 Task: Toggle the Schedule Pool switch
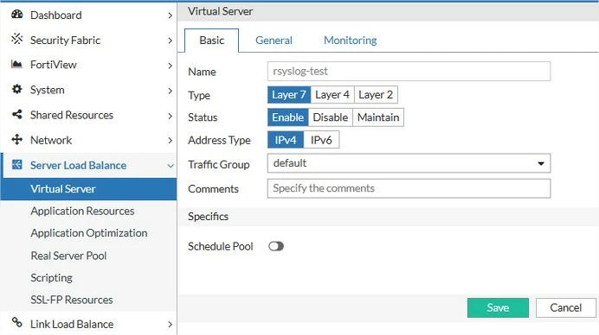(x=276, y=246)
